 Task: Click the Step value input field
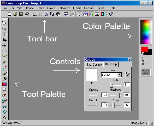tap(127, 105)
